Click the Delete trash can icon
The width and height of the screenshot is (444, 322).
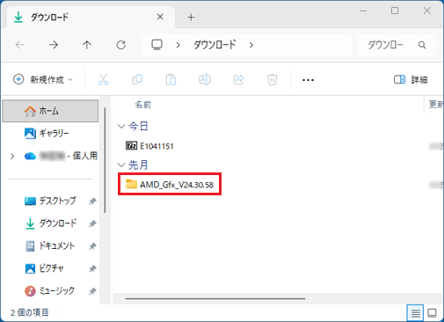(x=272, y=79)
